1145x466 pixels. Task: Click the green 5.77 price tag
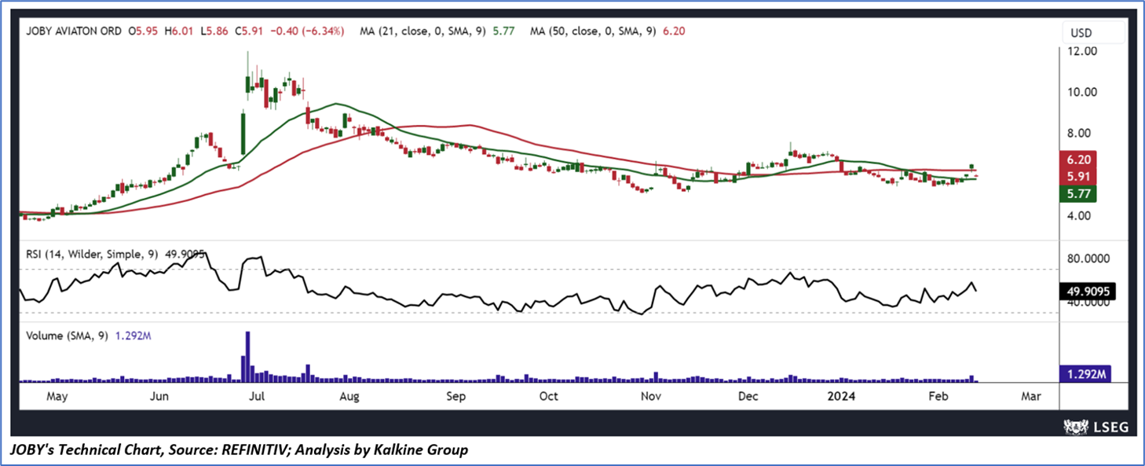tap(1078, 193)
